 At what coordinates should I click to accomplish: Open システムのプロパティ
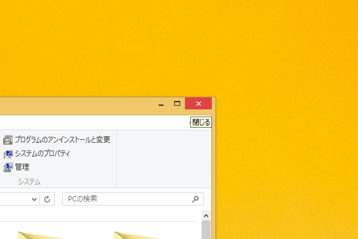36,154
